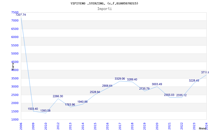The width and height of the screenshot is (209, 131).
Task: Click x-axis year 2017
Action: point(120,126)
